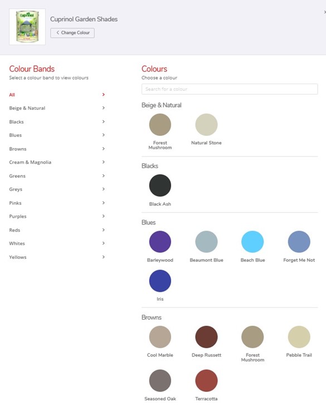Click the chevron beside Purples
This screenshot has height=407, width=326.
click(104, 216)
